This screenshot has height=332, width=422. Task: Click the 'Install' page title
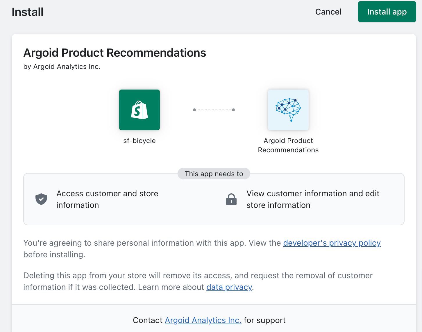(28, 12)
